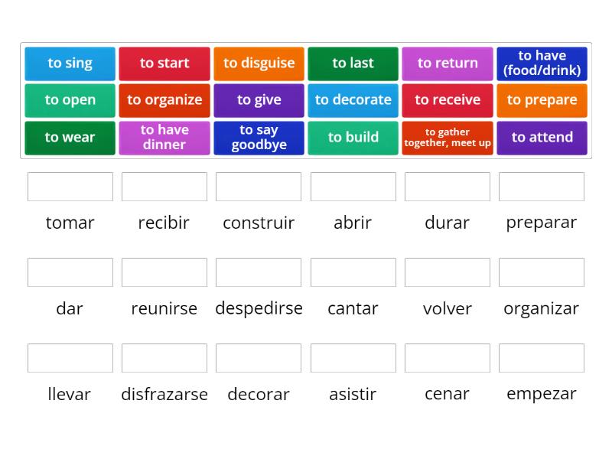Pick the 'to disguise' tile
This screenshot has width=612, height=459.
[x=259, y=63]
